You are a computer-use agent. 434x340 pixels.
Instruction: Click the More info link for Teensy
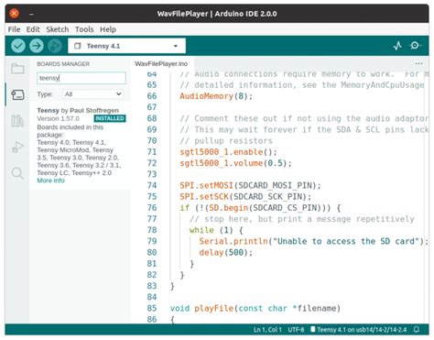[x=50, y=181]
